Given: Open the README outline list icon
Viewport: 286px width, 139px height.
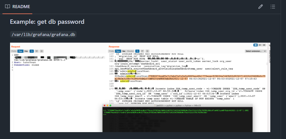Looking at the screenshot, I should [273, 7].
